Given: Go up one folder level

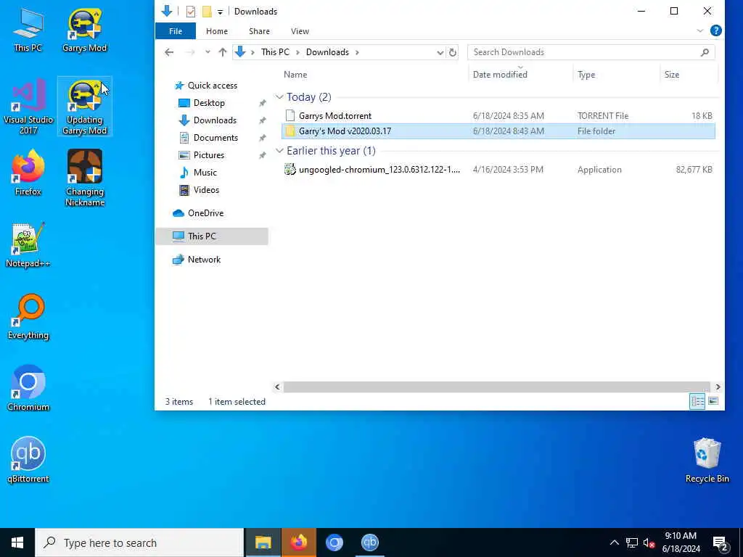Looking at the screenshot, I should (222, 52).
